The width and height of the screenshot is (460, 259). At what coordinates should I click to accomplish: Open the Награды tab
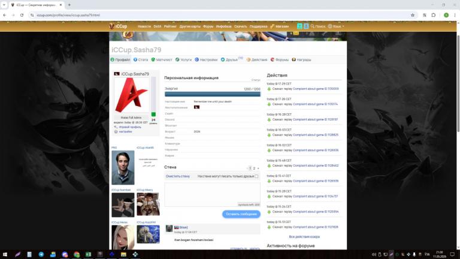point(301,59)
